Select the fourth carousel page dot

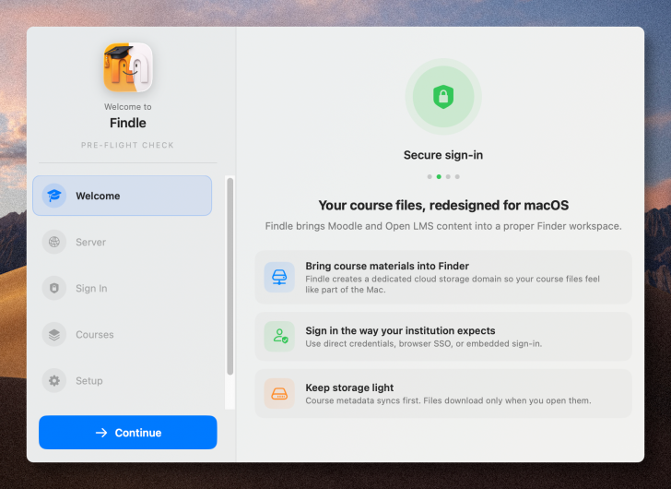click(x=457, y=177)
